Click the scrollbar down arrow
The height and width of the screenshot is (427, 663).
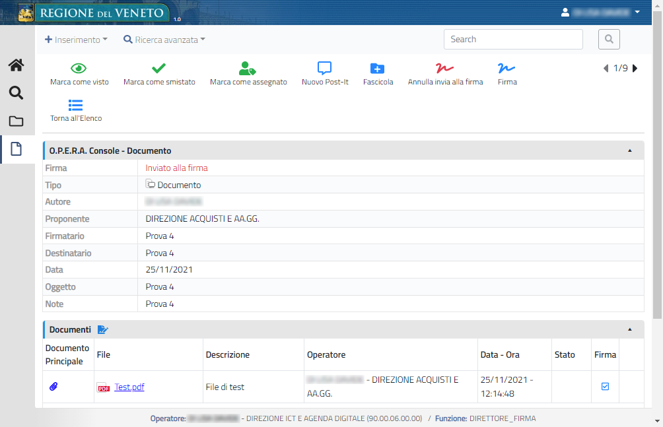click(657, 421)
